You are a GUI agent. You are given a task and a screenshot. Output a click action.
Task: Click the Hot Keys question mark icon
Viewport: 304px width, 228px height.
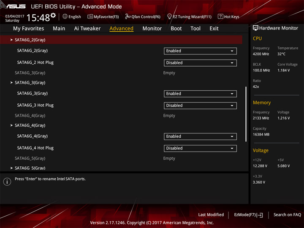(x=220, y=16)
